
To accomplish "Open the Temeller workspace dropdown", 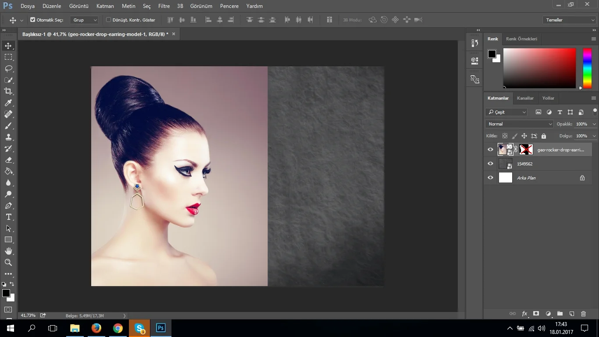I will pos(569,20).
